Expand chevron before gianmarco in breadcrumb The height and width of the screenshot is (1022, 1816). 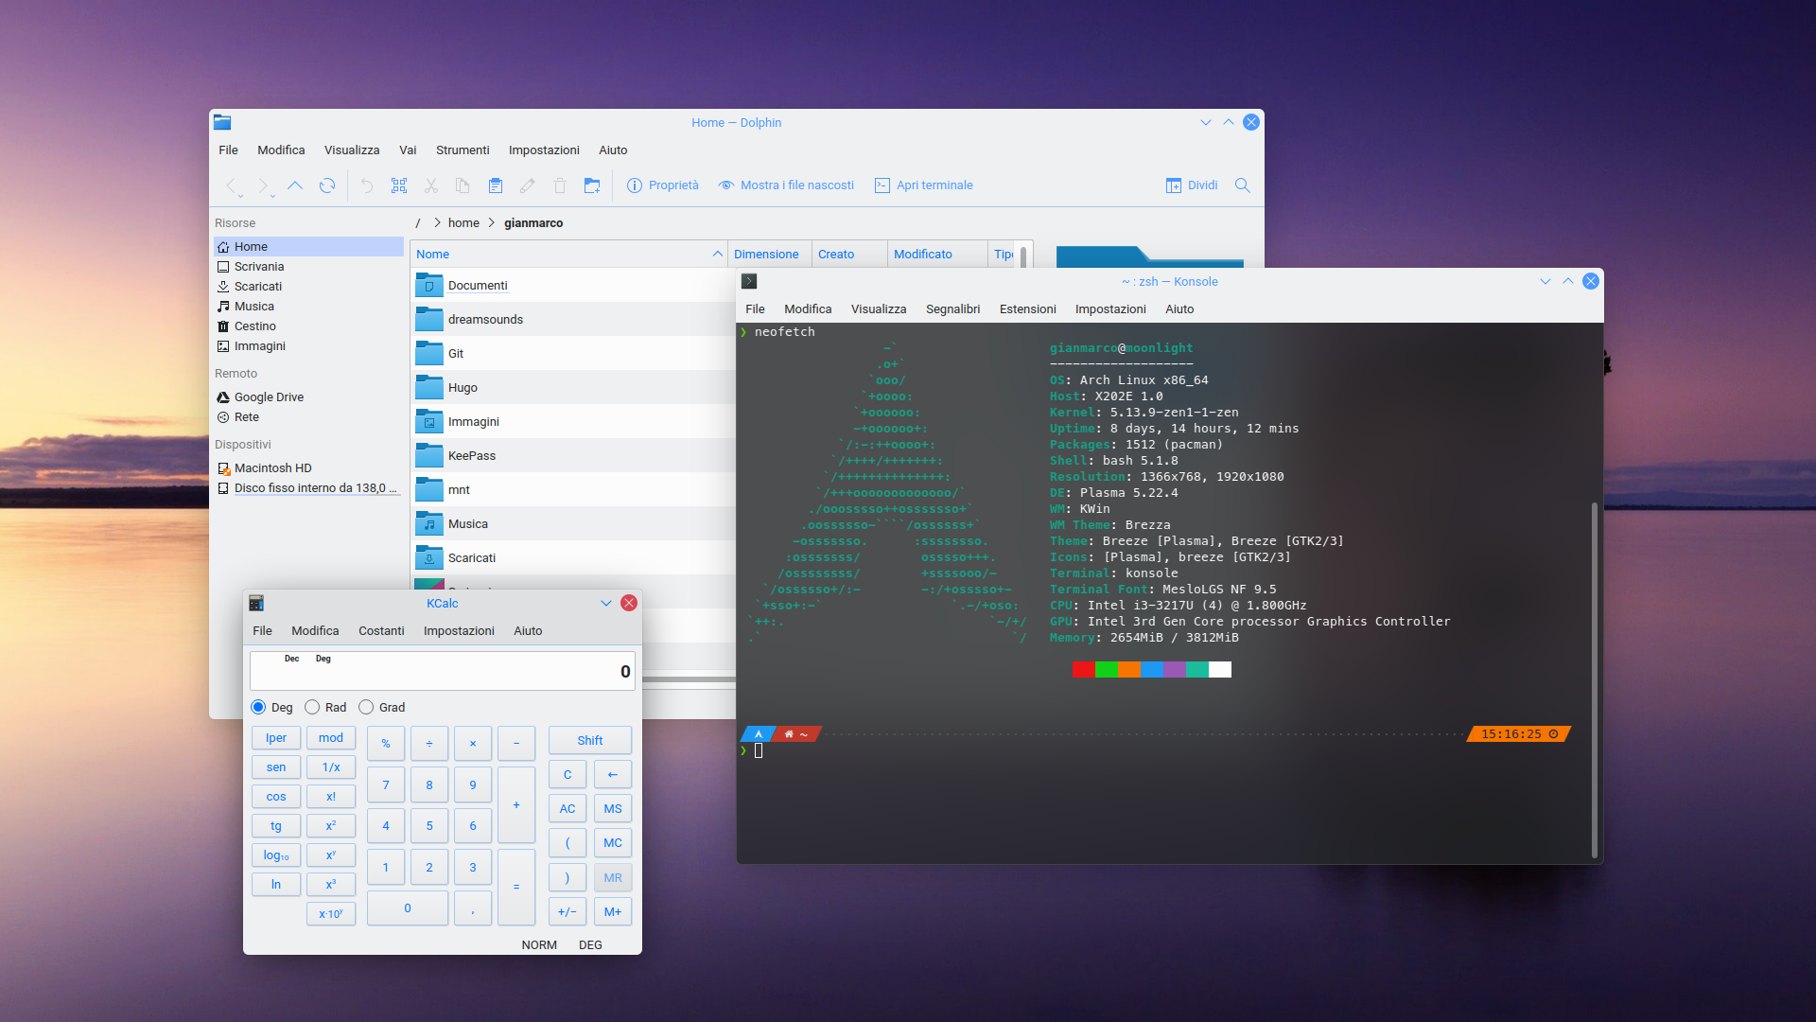point(492,223)
